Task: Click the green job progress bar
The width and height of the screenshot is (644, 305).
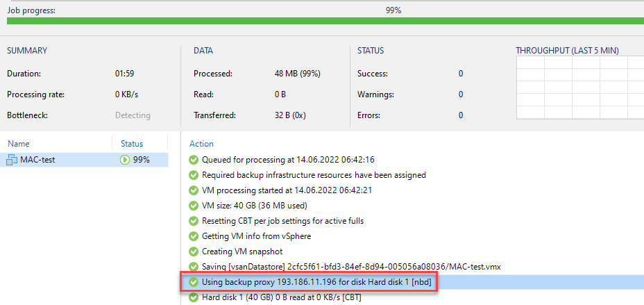Action: 325,21
